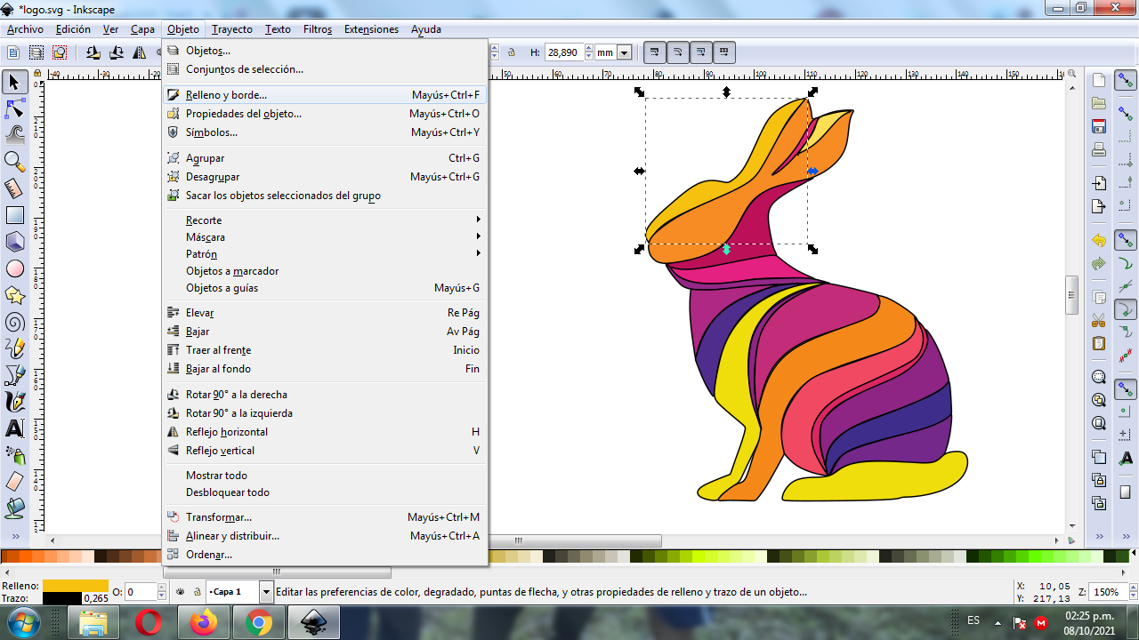Image resolution: width=1139 pixels, height=640 pixels.
Task: Select the Node editing tool
Action: point(14,109)
